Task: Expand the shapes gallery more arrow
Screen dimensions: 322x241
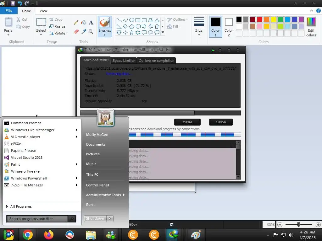Action: (x=163, y=32)
